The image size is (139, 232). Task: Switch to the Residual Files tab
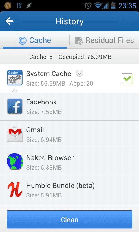coord(104,40)
